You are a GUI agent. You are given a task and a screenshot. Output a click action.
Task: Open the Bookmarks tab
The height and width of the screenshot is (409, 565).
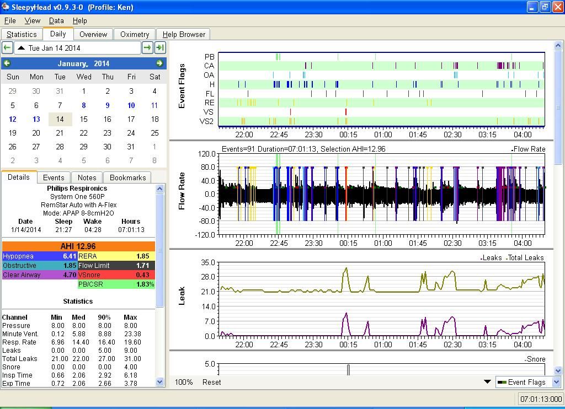pyautogui.click(x=127, y=177)
